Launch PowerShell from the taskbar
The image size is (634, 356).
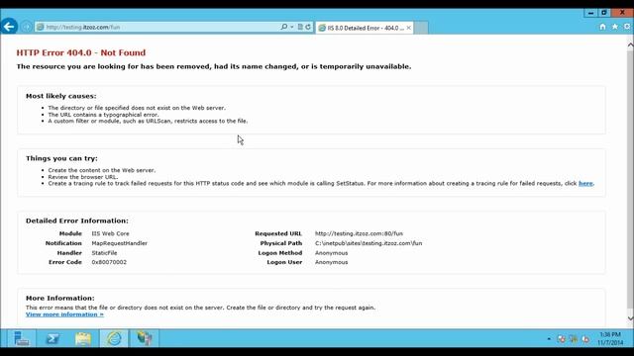click(53, 338)
